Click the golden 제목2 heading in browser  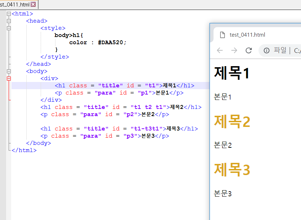(x=232, y=121)
